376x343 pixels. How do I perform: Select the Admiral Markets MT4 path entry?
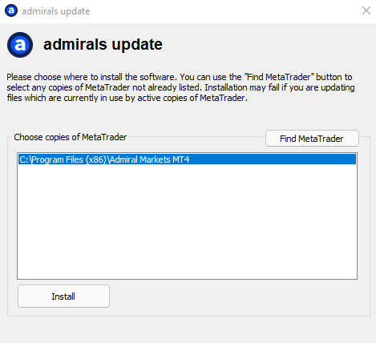pyautogui.click(x=187, y=159)
